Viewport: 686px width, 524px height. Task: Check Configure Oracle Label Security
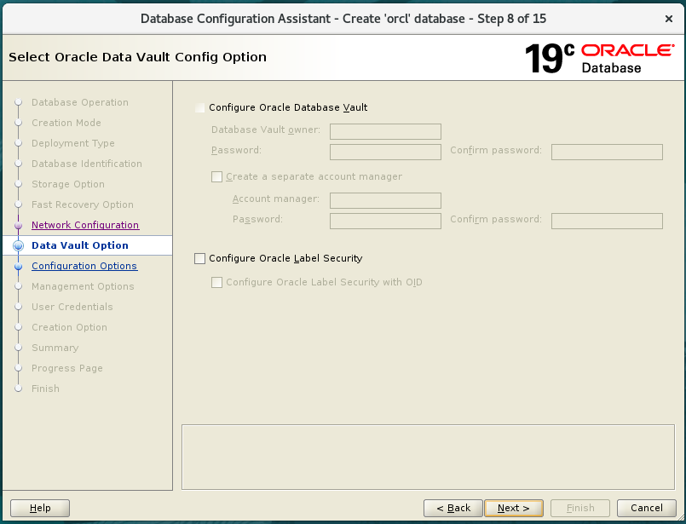[200, 258]
